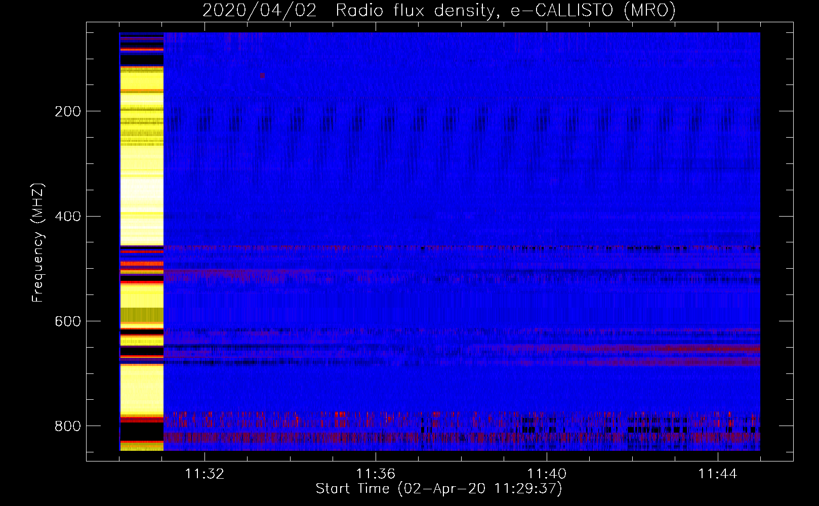Image resolution: width=819 pixels, height=506 pixels.
Task: Click the 800 frequency tick label
Action: [x=68, y=426]
